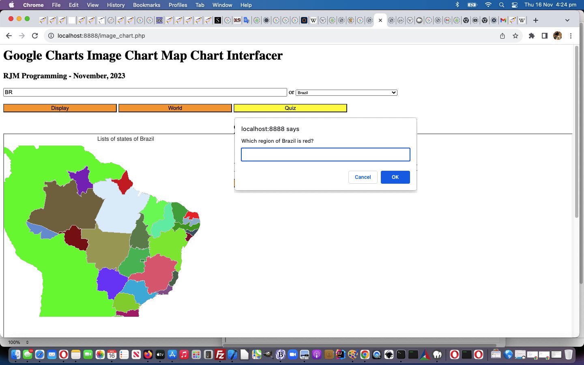Expand the Brazil country dropdown
This screenshot has width=584, height=365.
[x=346, y=92]
